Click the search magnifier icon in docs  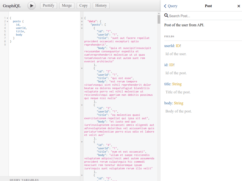tap(166, 15)
